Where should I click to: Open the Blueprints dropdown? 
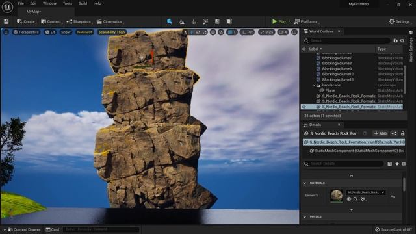pos(79,21)
